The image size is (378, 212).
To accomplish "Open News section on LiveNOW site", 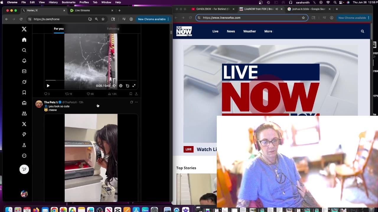I will click(231, 31).
